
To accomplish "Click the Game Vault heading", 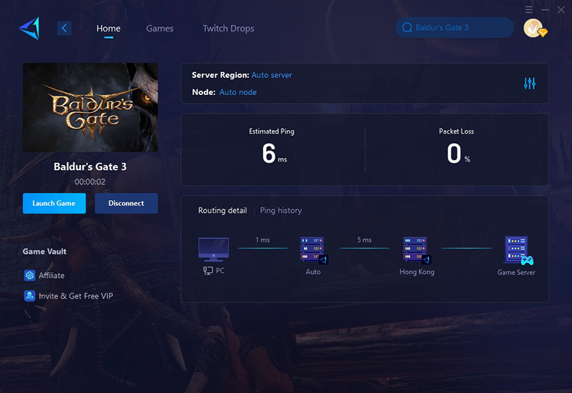I will point(44,252).
